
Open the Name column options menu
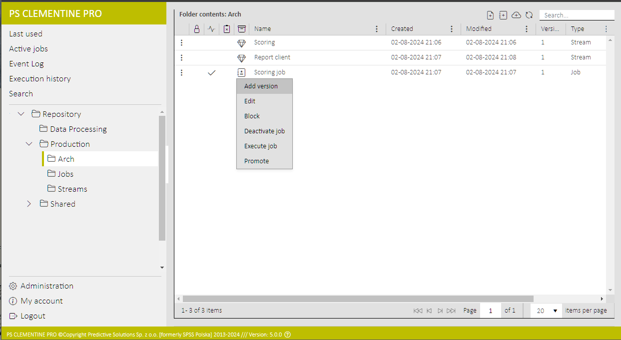(377, 29)
